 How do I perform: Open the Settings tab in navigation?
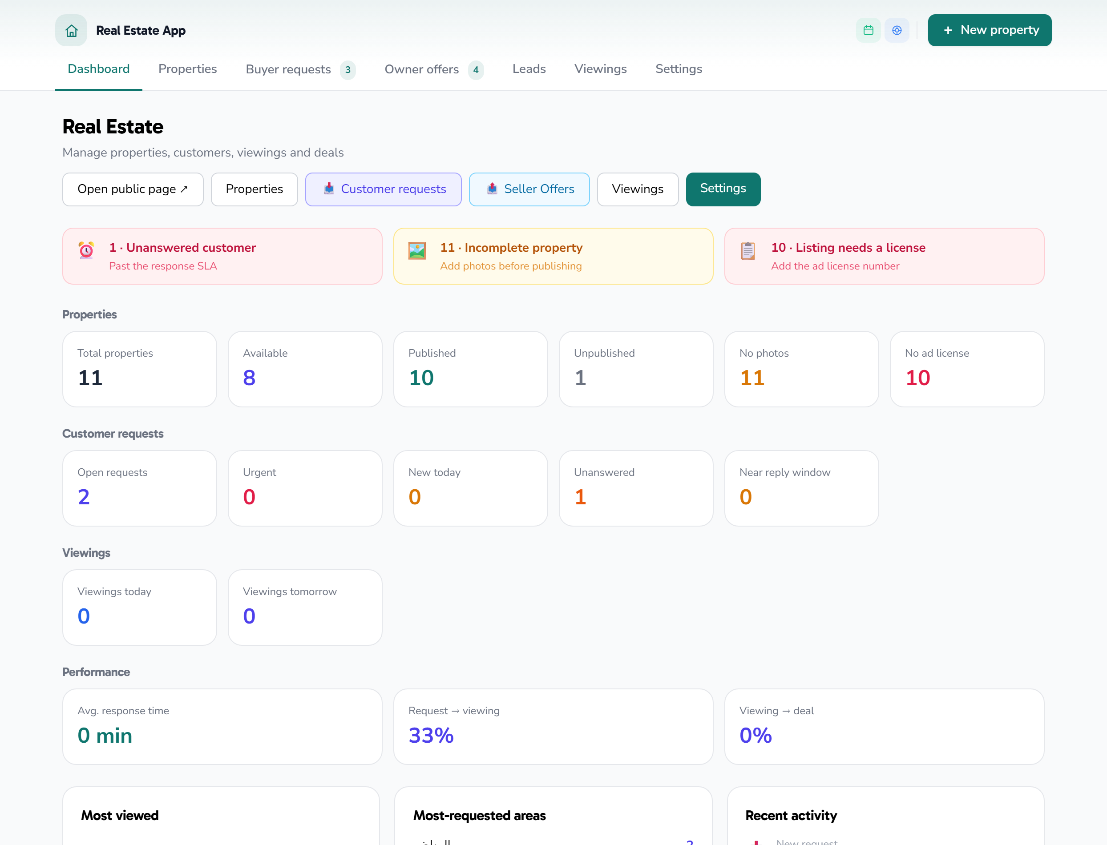(678, 69)
